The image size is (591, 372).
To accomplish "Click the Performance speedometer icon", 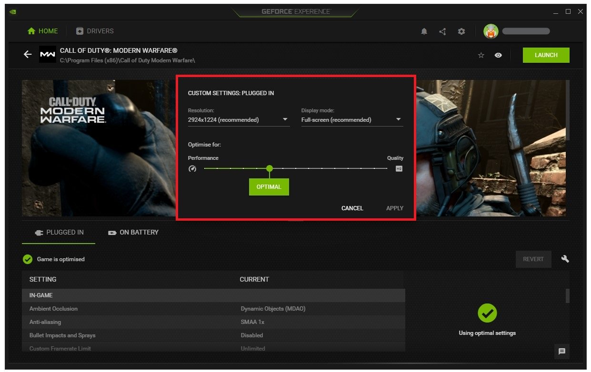I will click(192, 168).
